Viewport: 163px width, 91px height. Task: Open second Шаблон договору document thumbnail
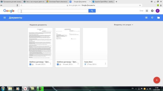68,44
